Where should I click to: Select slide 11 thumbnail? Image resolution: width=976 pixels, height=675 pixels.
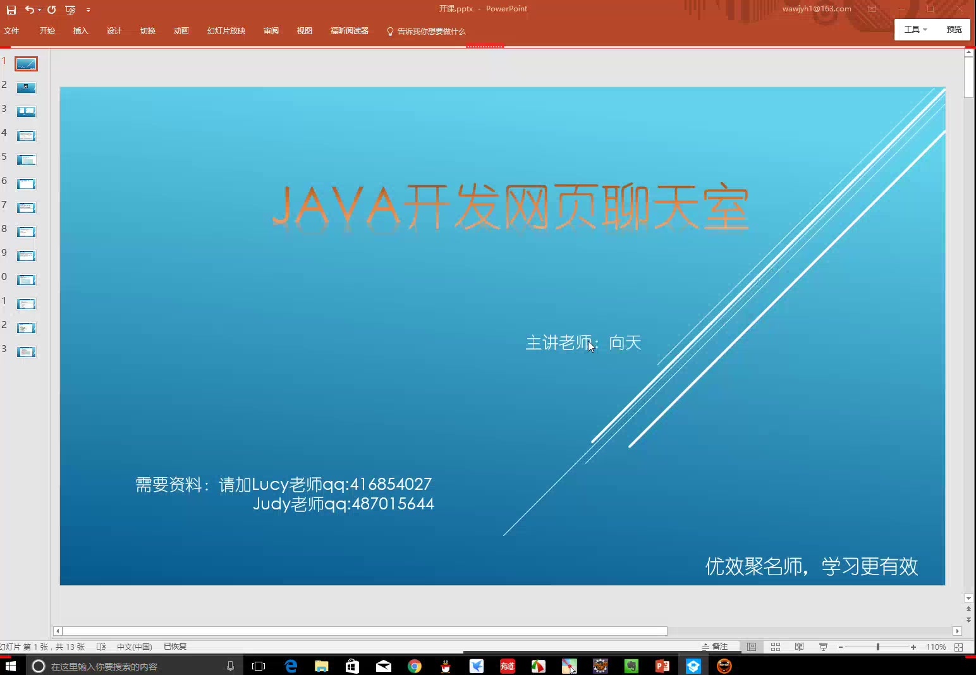point(26,304)
